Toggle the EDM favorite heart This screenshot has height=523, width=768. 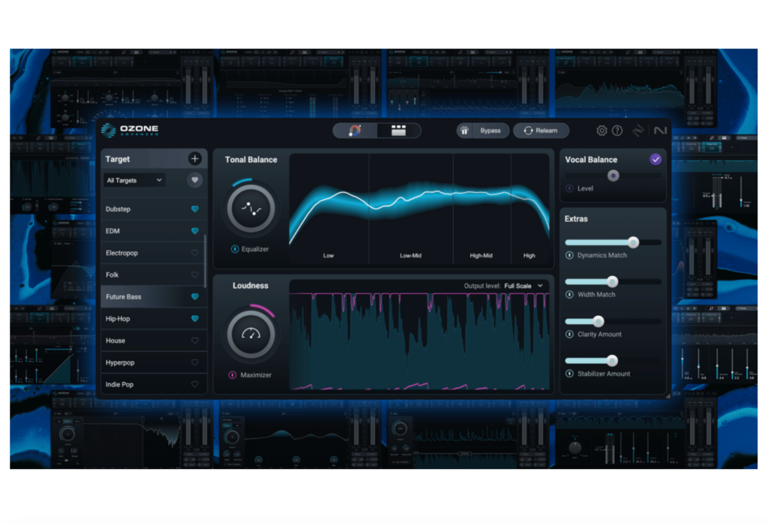pos(194,231)
